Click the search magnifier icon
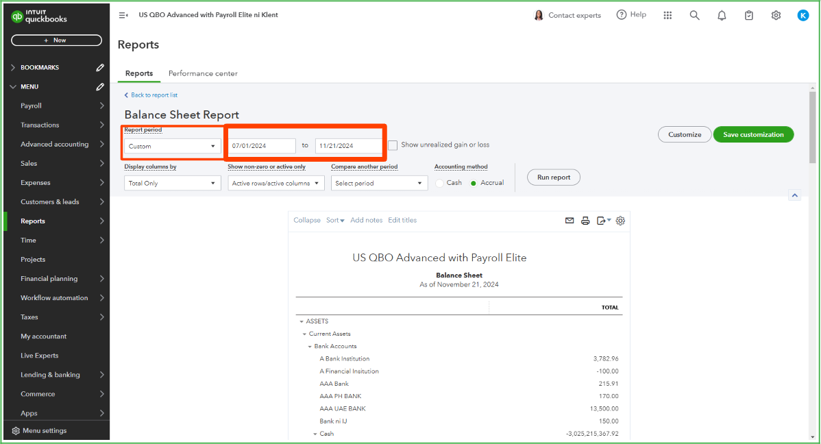821x444 pixels. 694,15
